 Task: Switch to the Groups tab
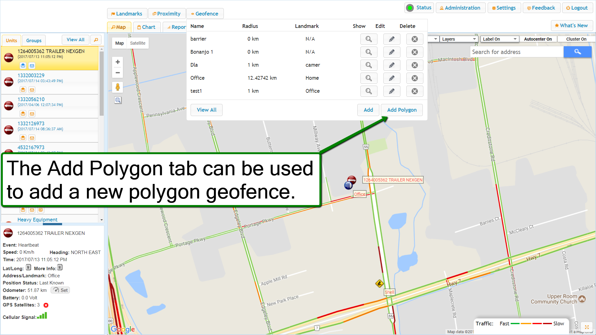[x=34, y=41]
